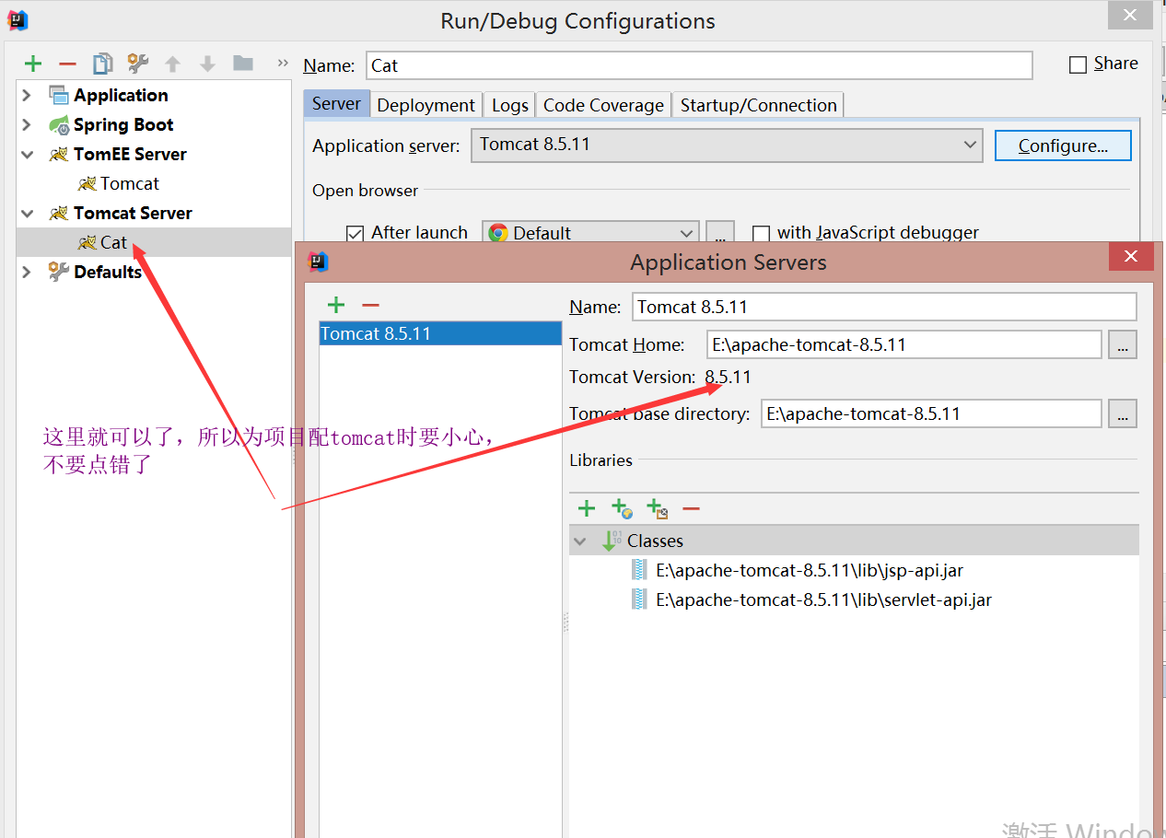Copy the Cat configuration
The height and width of the screenshot is (838, 1166).
(x=102, y=63)
